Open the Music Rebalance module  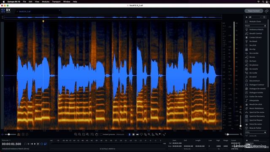254,109
